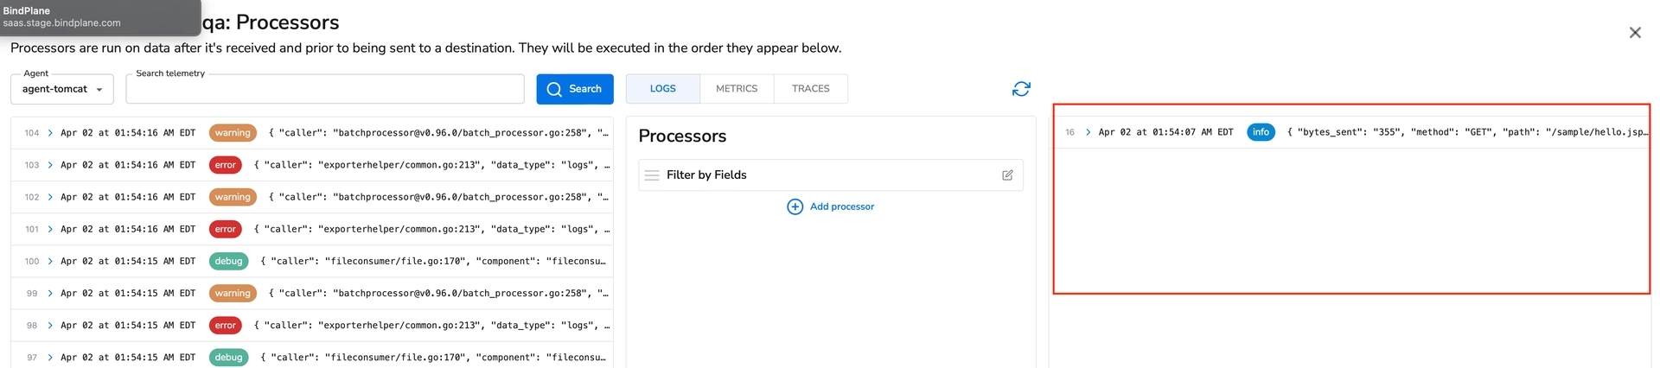This screenshot has height=368, width=1660.
Task: Expand log row 98
Action: pyautogui.click(x=50, y=326)
